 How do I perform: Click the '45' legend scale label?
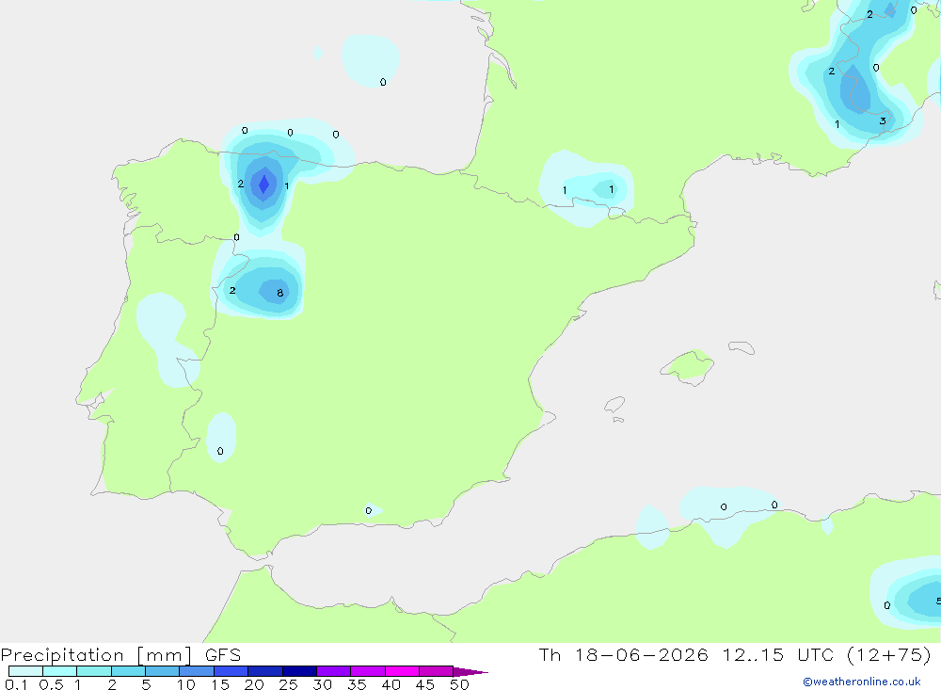pos(425,684)
